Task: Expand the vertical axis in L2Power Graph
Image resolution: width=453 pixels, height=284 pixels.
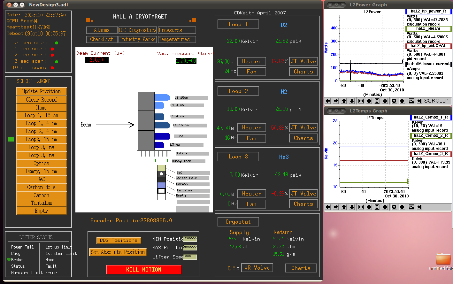Action: tap(385, 101)
